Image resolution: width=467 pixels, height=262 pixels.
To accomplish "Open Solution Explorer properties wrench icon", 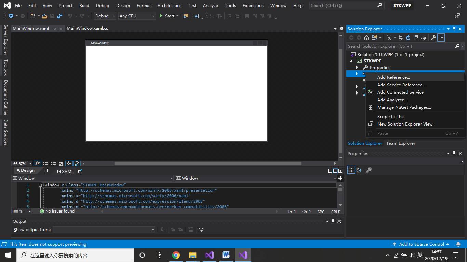I will coord(433,38).
